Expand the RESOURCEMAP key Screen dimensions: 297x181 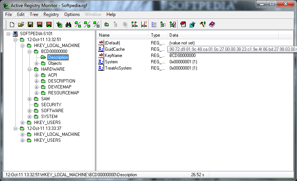click(36, 93)
